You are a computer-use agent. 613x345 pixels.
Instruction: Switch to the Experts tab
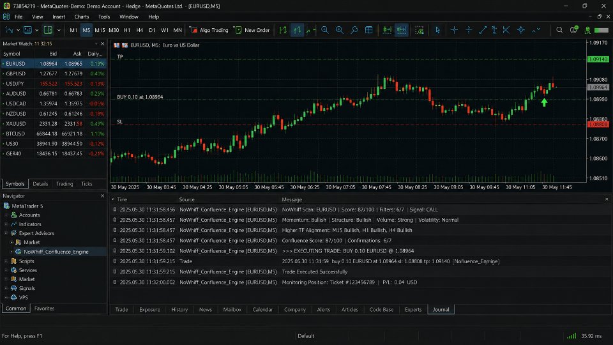(413, 309)
